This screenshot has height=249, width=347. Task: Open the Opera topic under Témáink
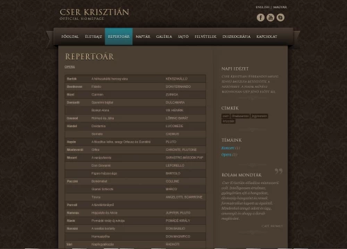click(x=226, y=155)
